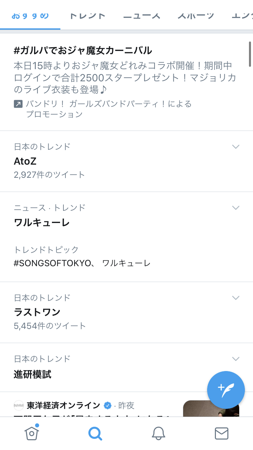Viewport: 253px width, 450px height.
Task: Open the chevron menu for 進研模試 trend
Action: click(x=236, y=359)
